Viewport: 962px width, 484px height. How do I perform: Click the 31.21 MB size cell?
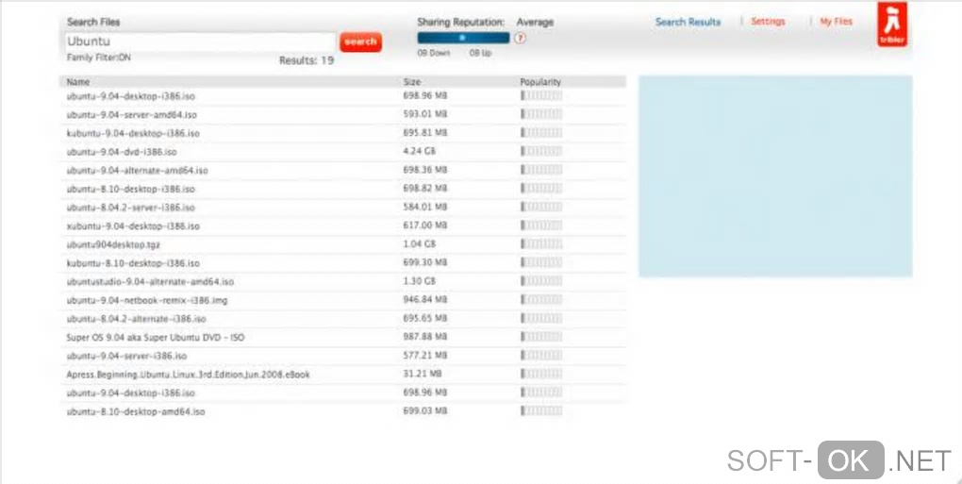(x=423, y=373)
